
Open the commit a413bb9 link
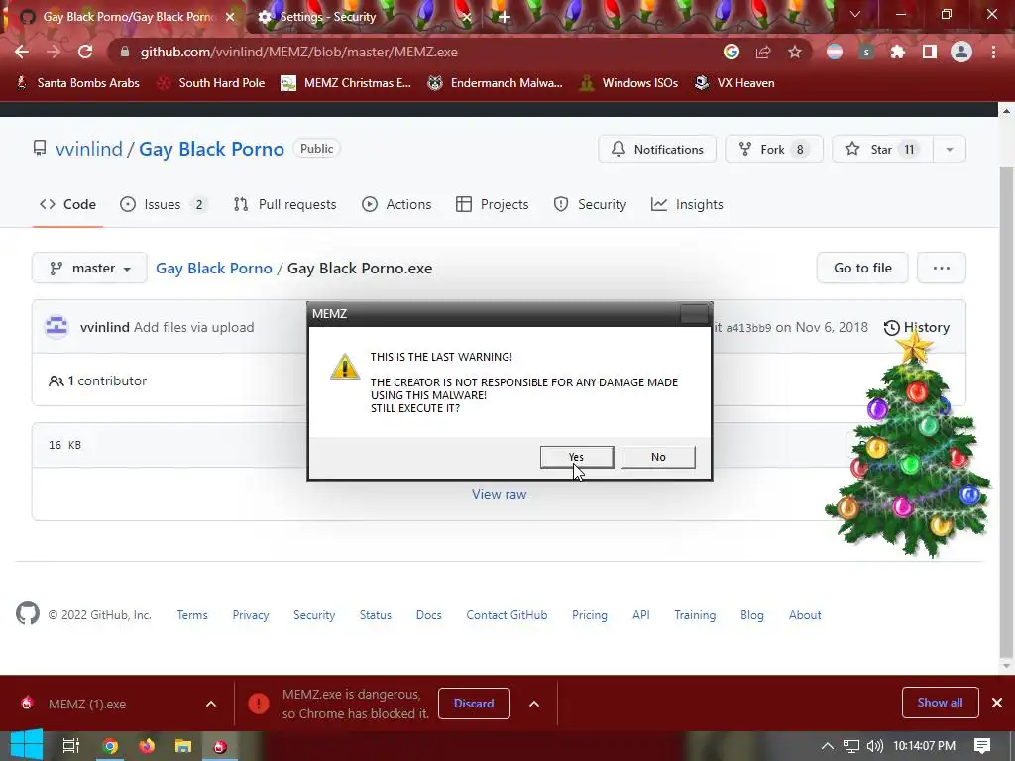(748, 327)
